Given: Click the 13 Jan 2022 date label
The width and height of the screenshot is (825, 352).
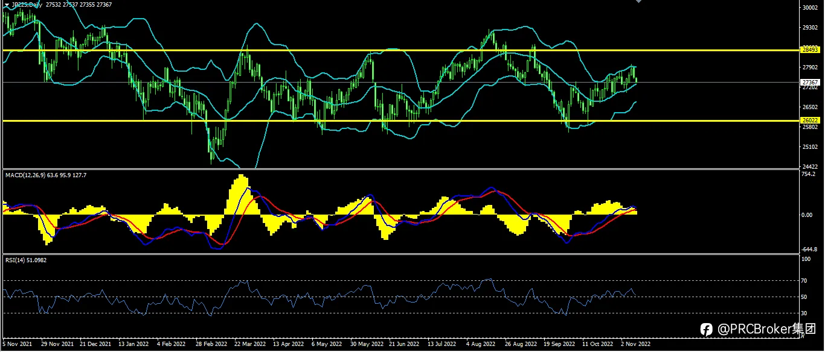Looking at the screenshot, I should (133, 344).
